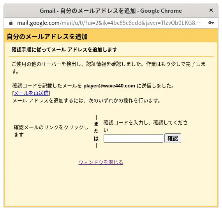Image resolution: width=222 pixels, height=211 pixels.
Task: Click the lock site information icon
Action: (x=11, y=23)
